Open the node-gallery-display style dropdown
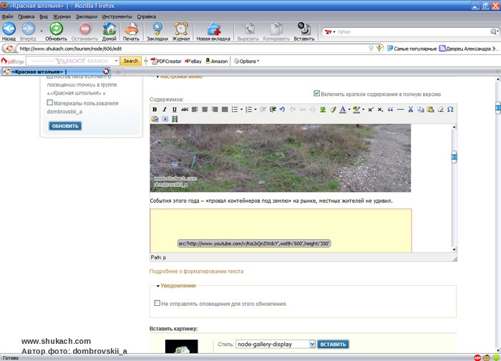The image size is (501, 361). [276, 345]
